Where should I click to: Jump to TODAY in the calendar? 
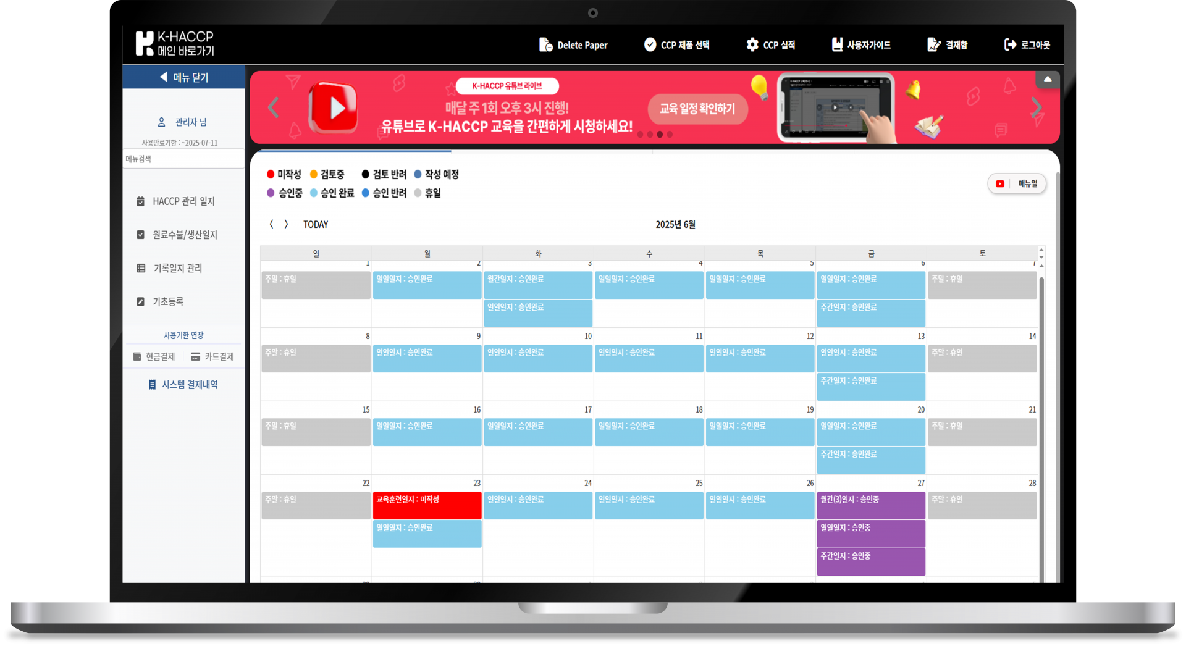pos(316,225)
